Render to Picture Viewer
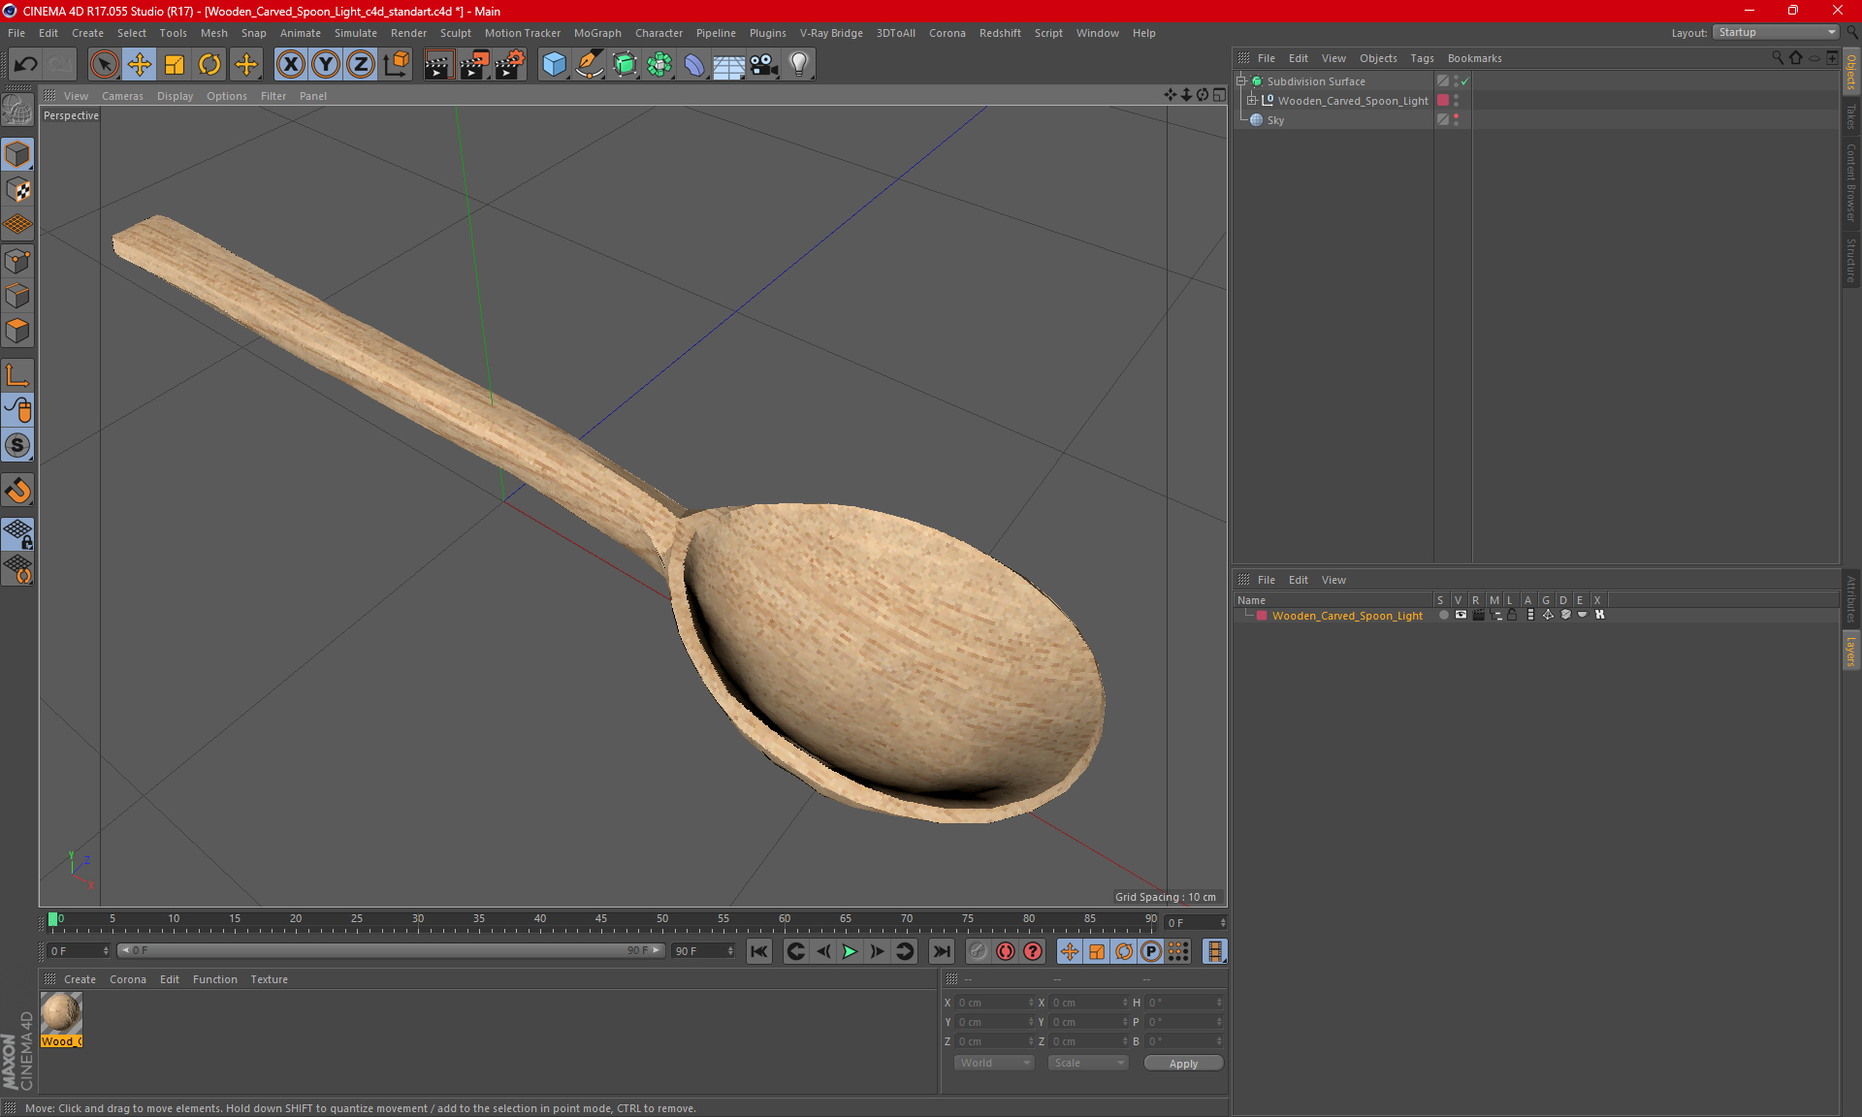 tap(474, 65)
